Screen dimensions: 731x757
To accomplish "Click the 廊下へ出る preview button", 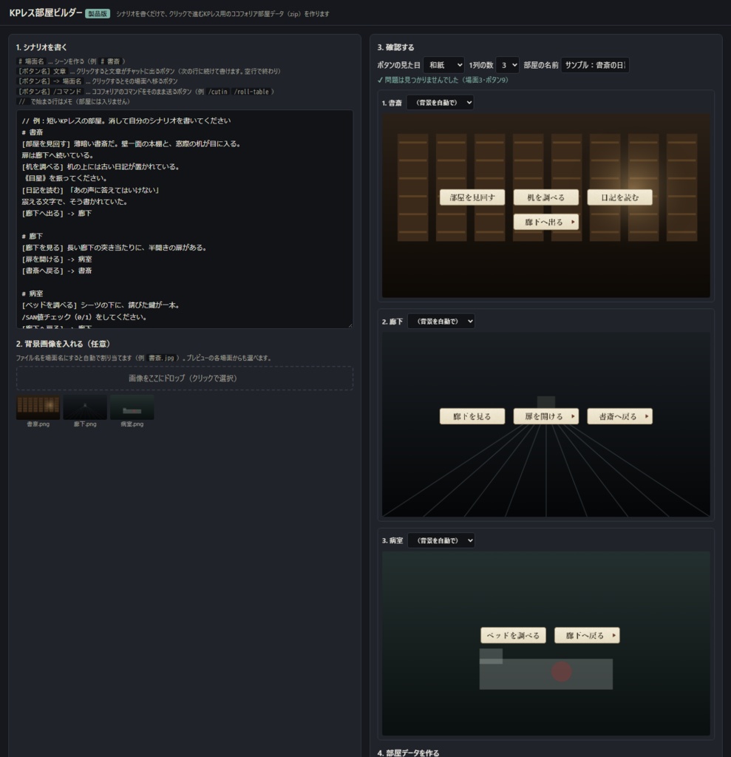I will pyautogui.click(x=545, y=222).
